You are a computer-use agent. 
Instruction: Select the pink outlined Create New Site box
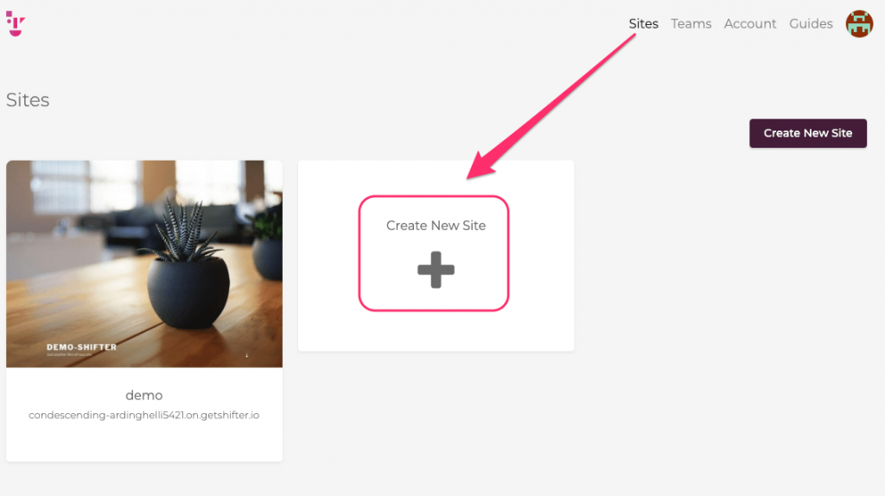coord(434,253)
